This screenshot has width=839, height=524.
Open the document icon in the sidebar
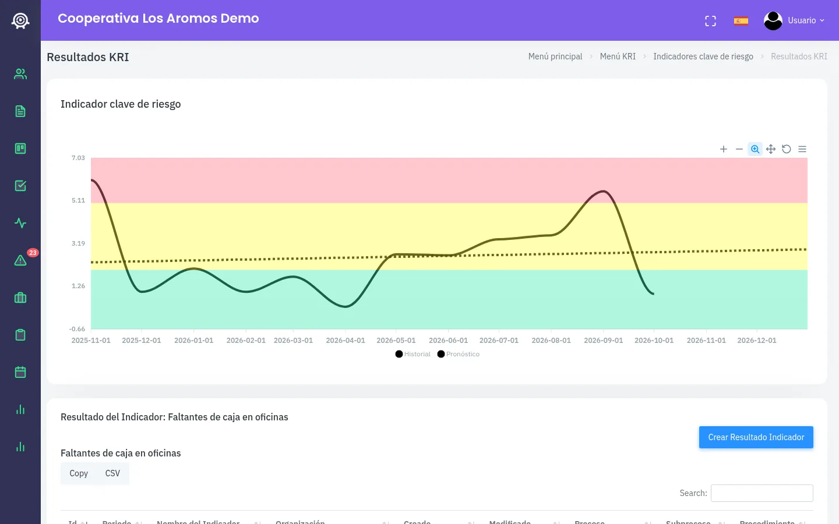tap(20, 111)
